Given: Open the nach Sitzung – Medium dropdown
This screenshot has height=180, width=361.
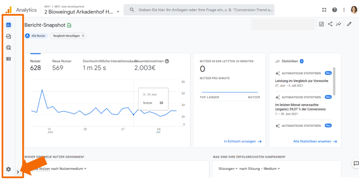Looking at the screenshot, I should (x=259, y=168).
